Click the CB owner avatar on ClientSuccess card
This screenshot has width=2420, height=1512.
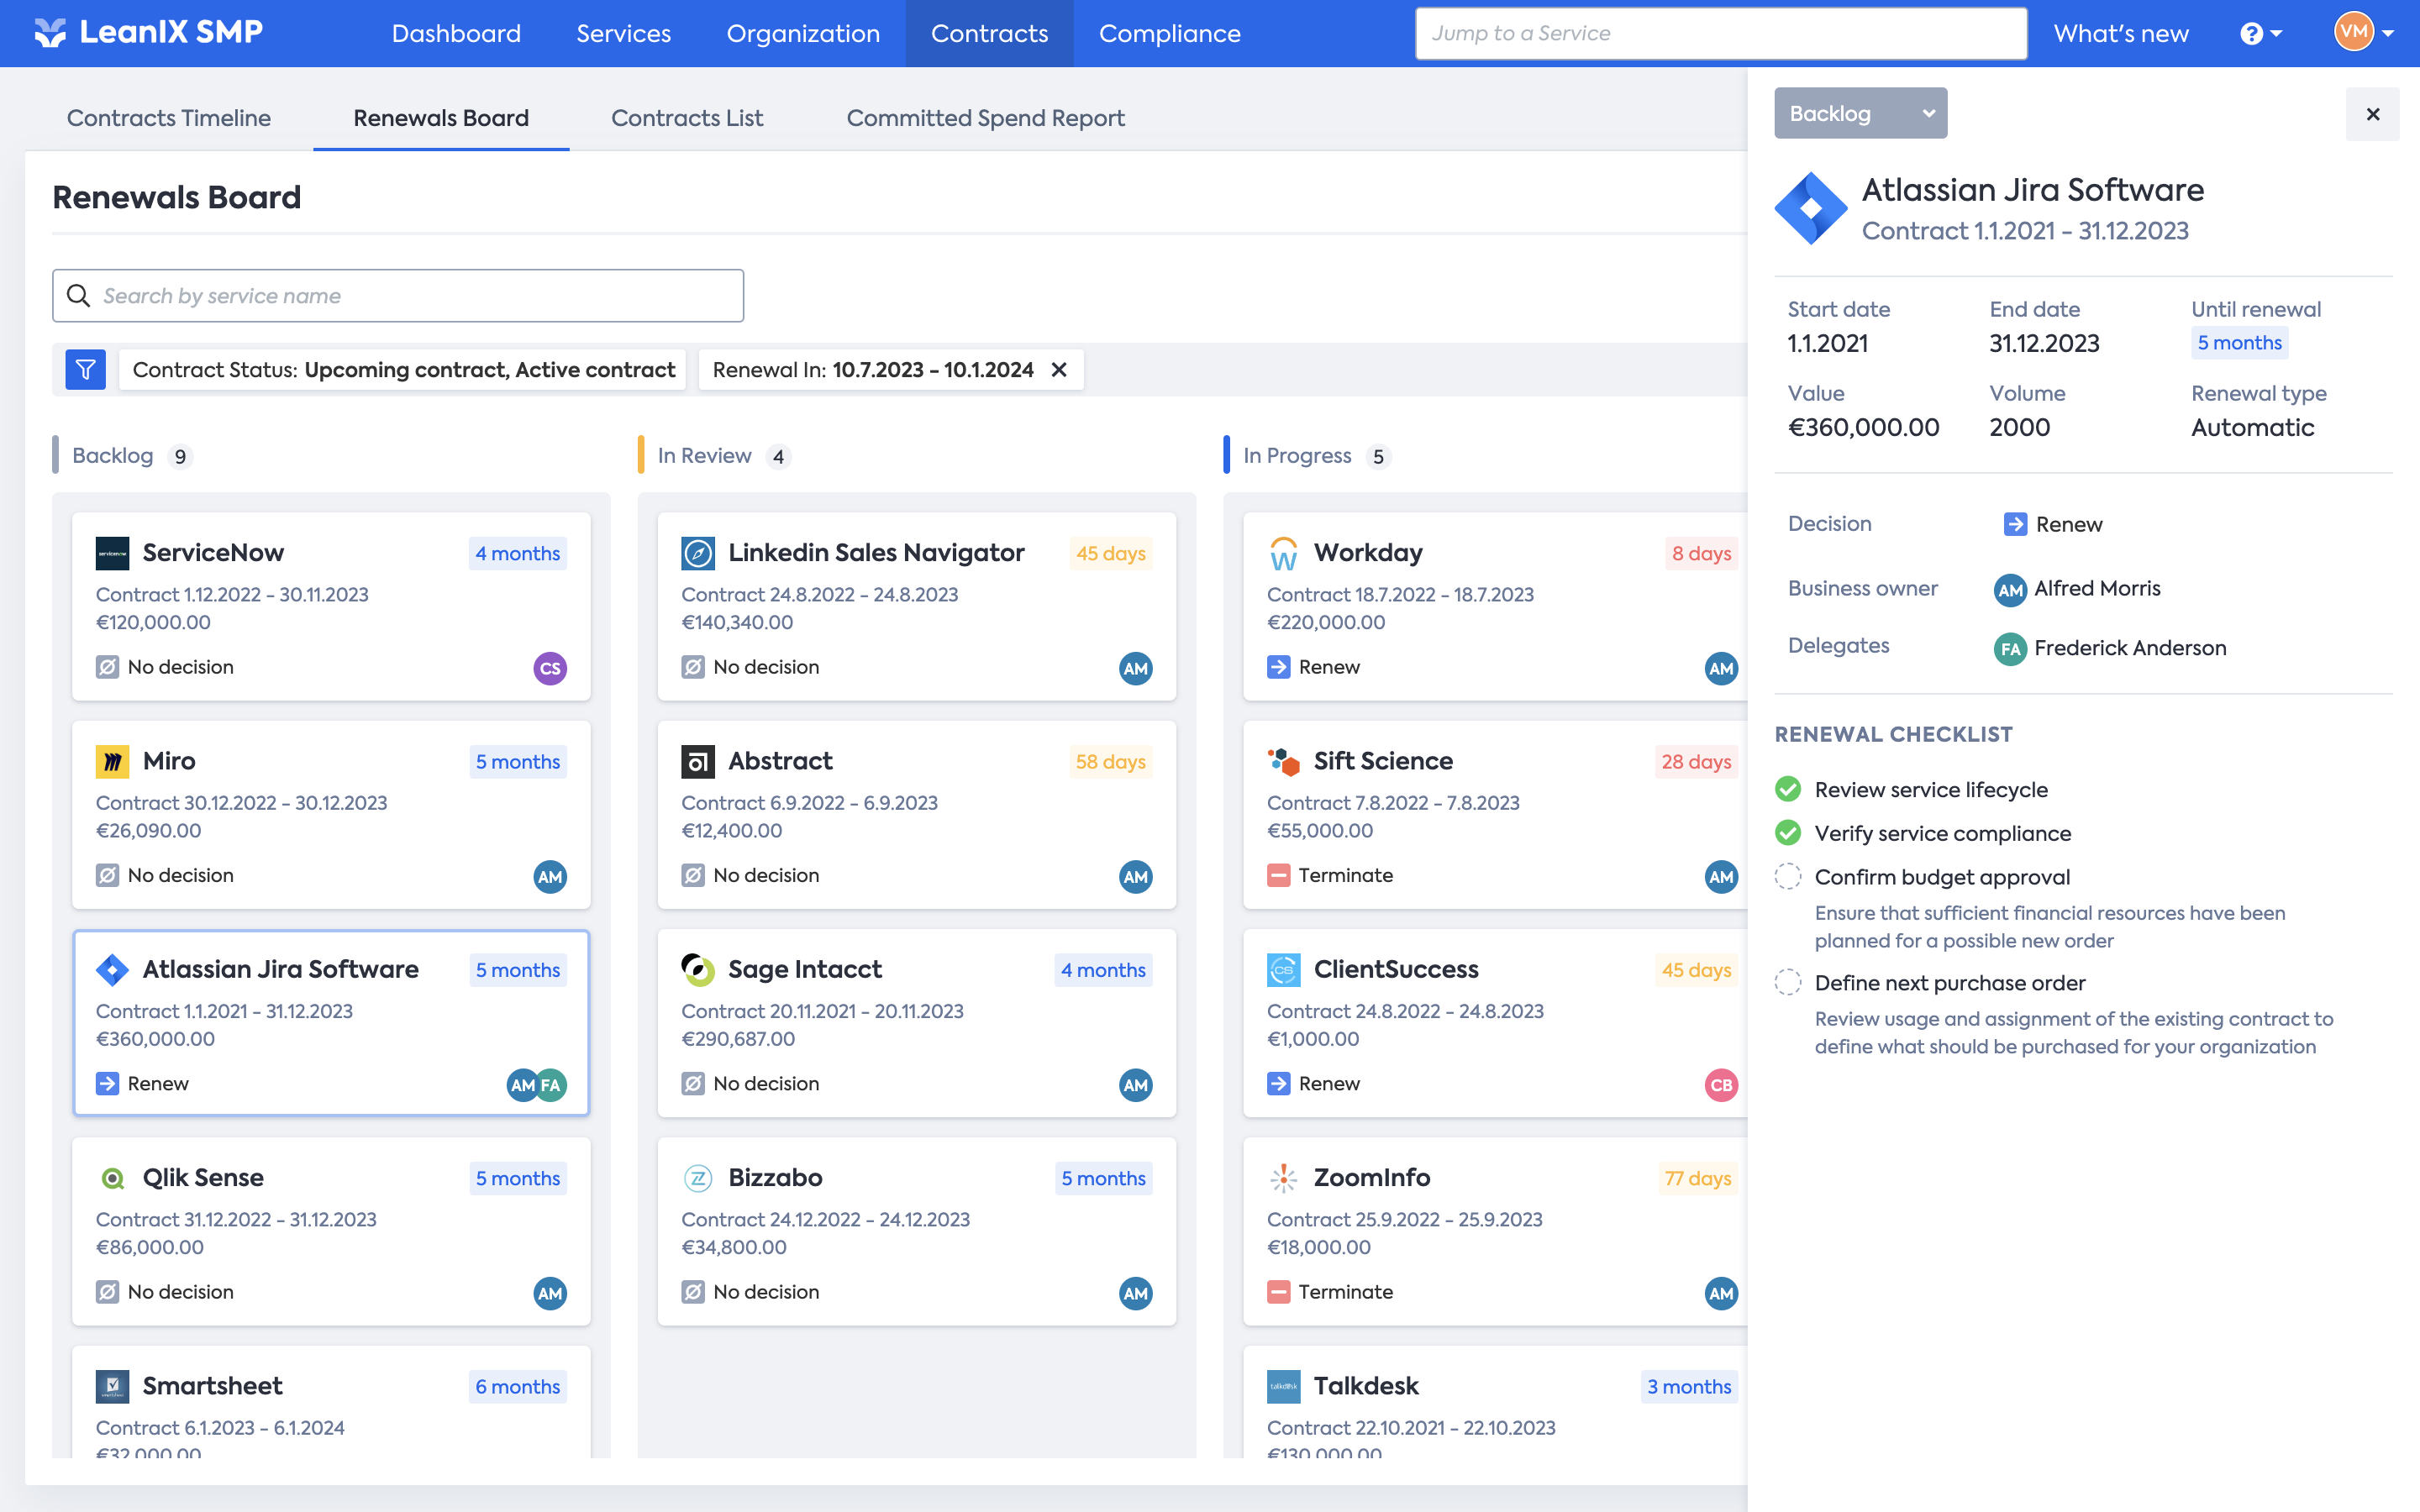(1721, 1085)
